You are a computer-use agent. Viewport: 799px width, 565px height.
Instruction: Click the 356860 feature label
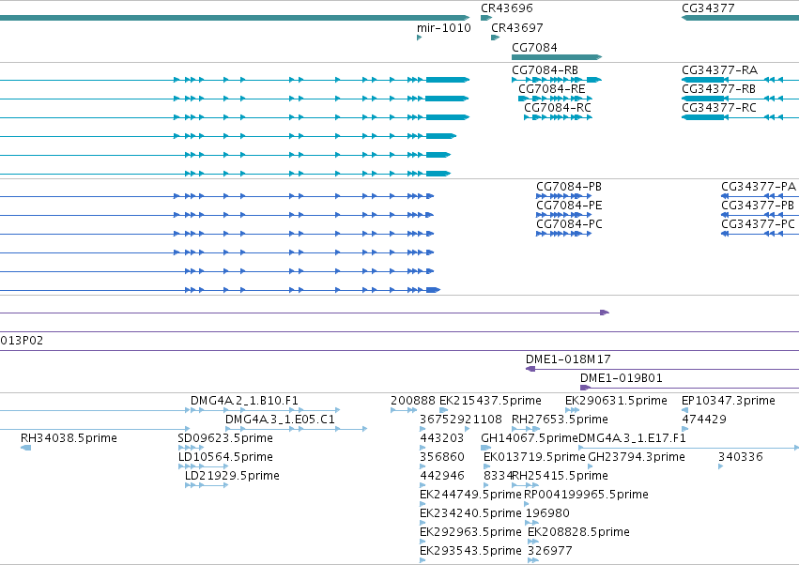(442, 457)
